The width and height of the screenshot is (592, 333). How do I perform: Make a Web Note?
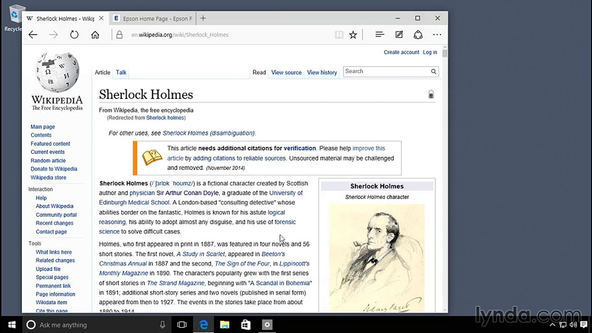tap(399, 35)
